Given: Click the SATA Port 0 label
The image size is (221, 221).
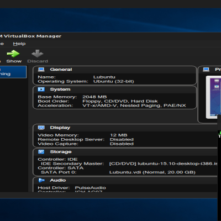Looking at the screenshot, I should tap(59, 172).
